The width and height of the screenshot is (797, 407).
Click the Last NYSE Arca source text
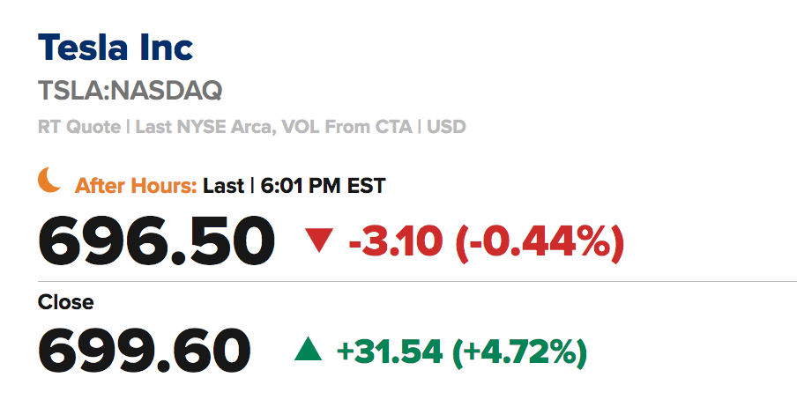pyautogui.click(x=205, y=127)
